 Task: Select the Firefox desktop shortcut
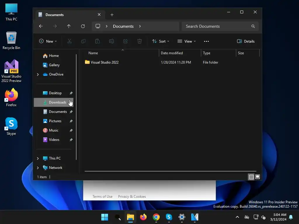11,97
